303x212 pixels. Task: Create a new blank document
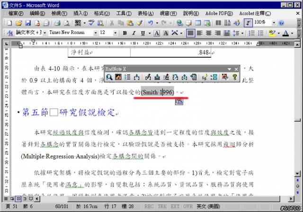pyautogui.click(x=9, y=23)
